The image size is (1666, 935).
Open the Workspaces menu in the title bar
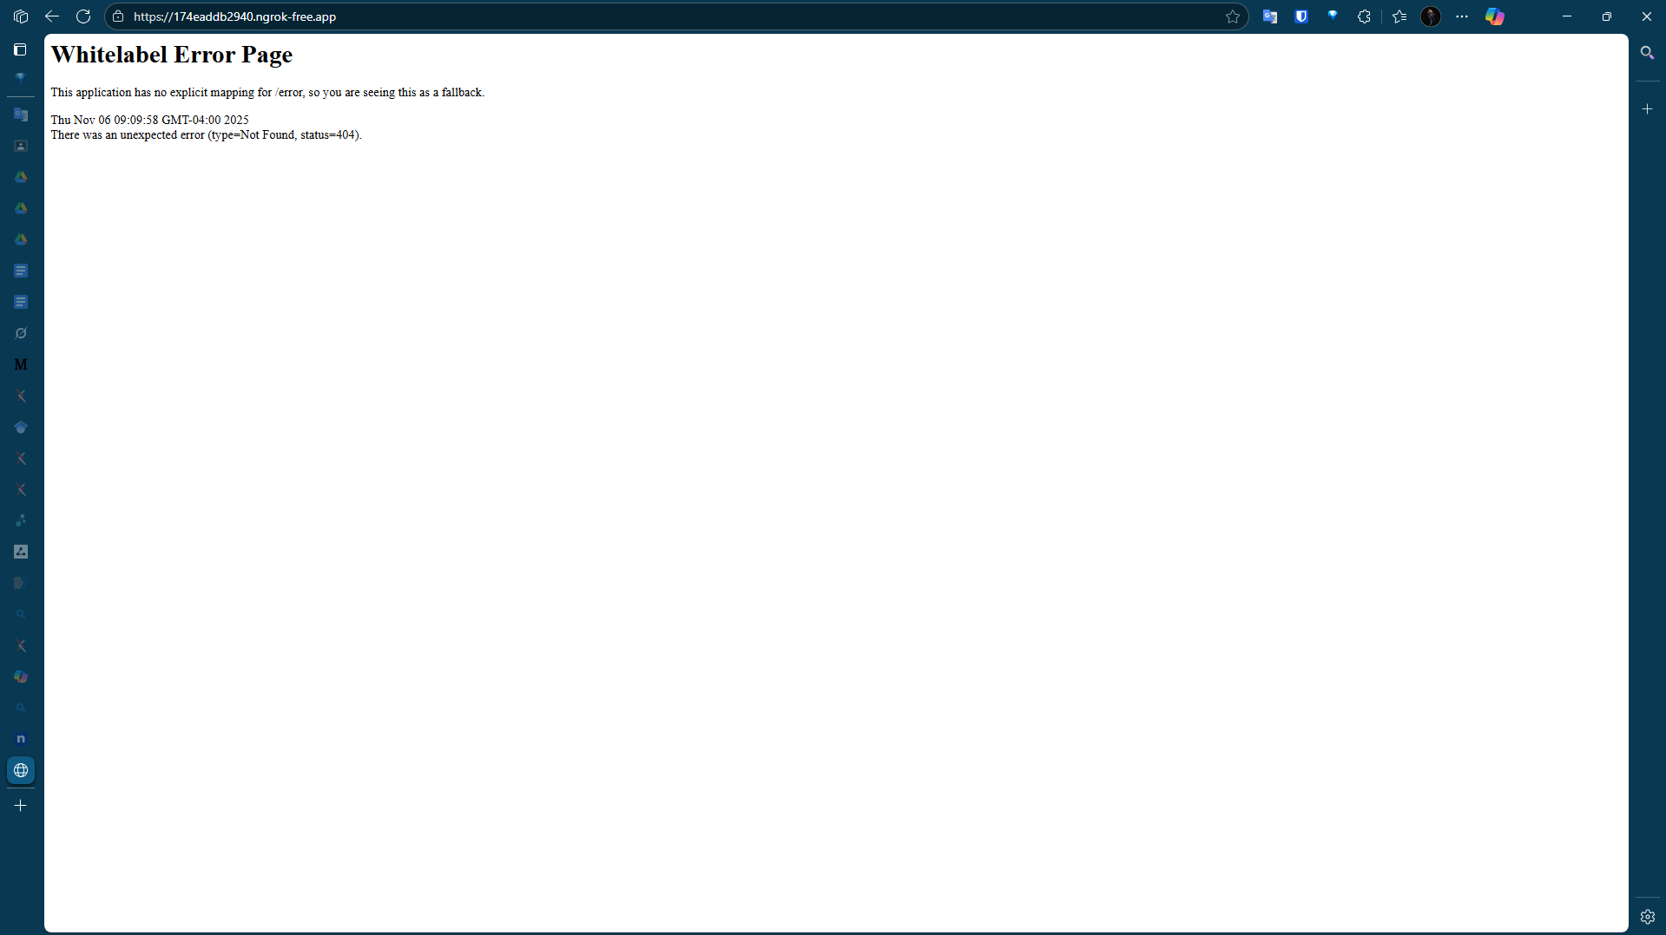(21, 16)
